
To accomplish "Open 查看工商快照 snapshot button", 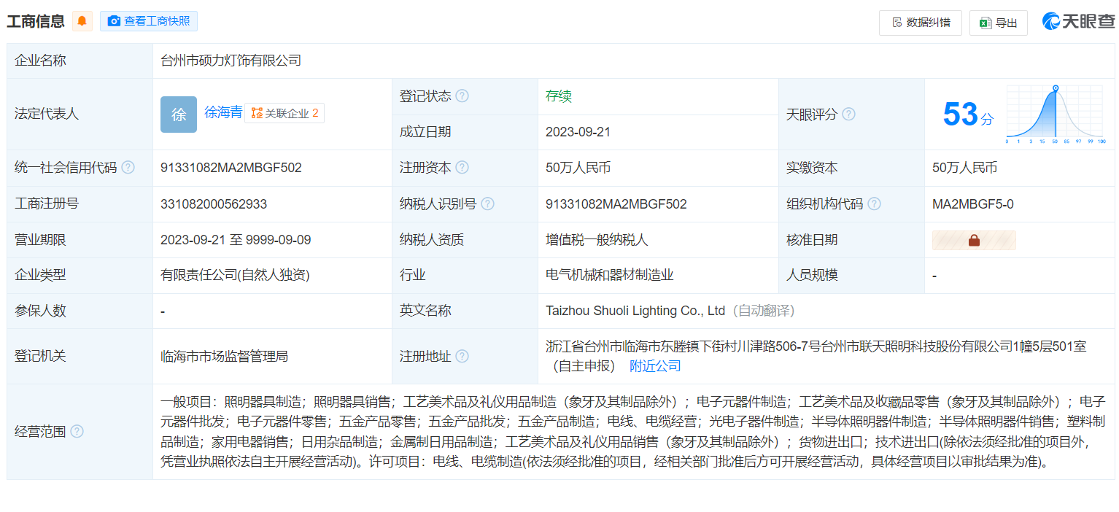I will click(149, 21).
